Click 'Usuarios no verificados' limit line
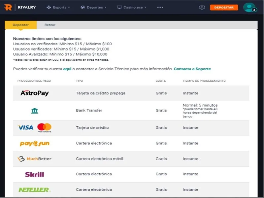The width and height of the screenshot is (264, 198). (x=62, y=44)
